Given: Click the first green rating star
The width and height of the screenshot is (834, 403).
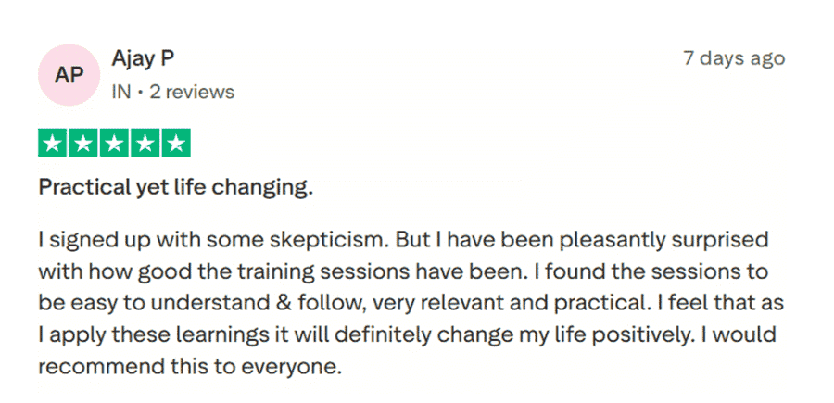Looking at the screenshot, I should click(52, 144).
